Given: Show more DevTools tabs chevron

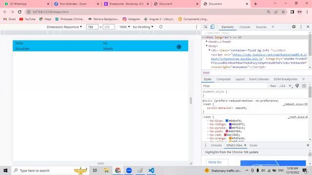Looking at the screenshot, I should pos(273,27).
